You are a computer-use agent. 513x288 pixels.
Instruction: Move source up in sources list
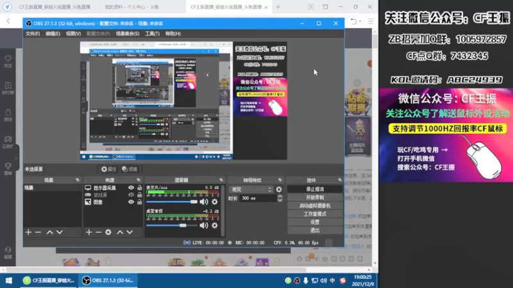click(x=120, y=232)
